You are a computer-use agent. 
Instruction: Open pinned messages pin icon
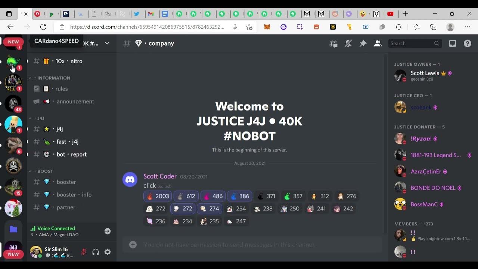coord(363,43)
